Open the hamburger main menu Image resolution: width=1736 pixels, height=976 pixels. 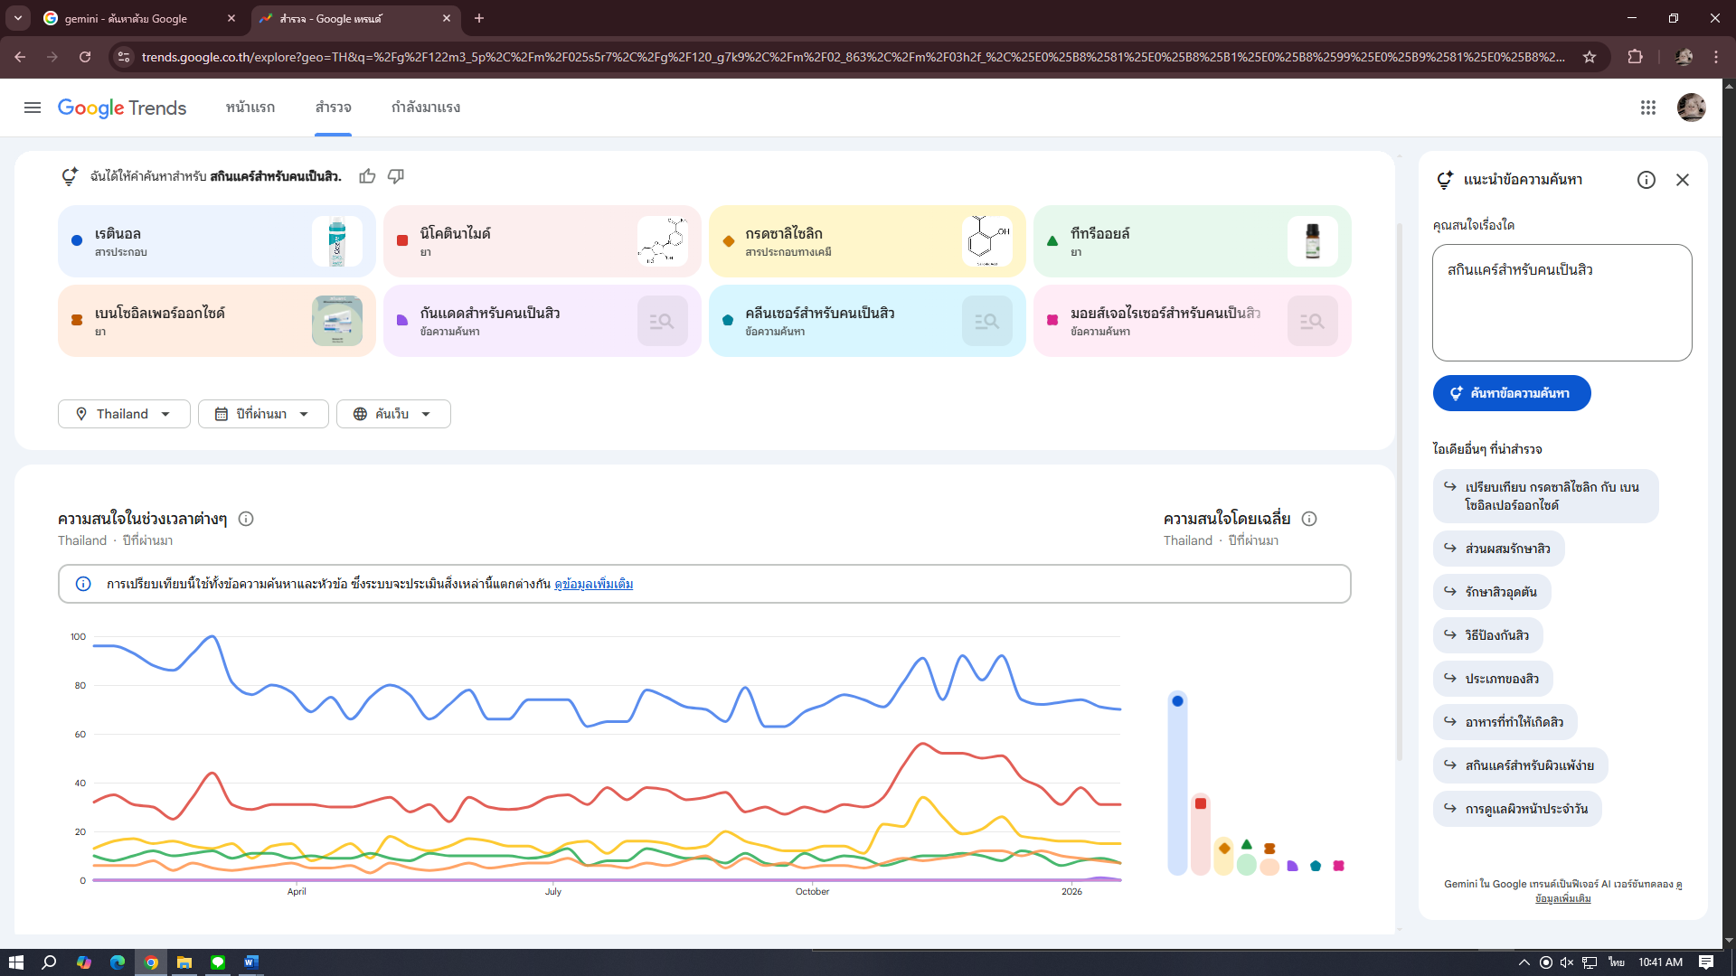click(x=33, y=108)
